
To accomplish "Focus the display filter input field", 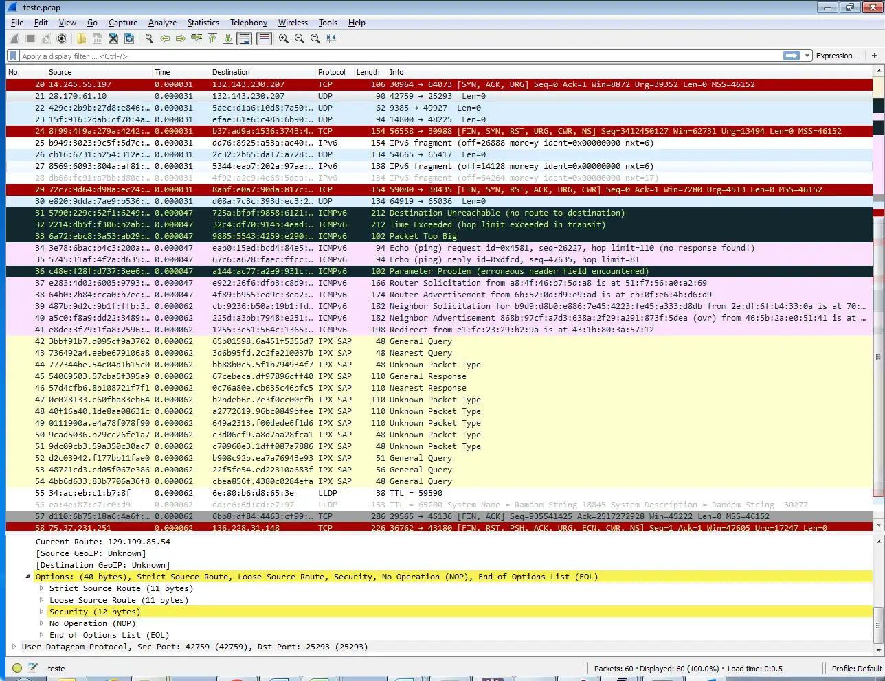I will pyautogui.click(x=401, y=56).
